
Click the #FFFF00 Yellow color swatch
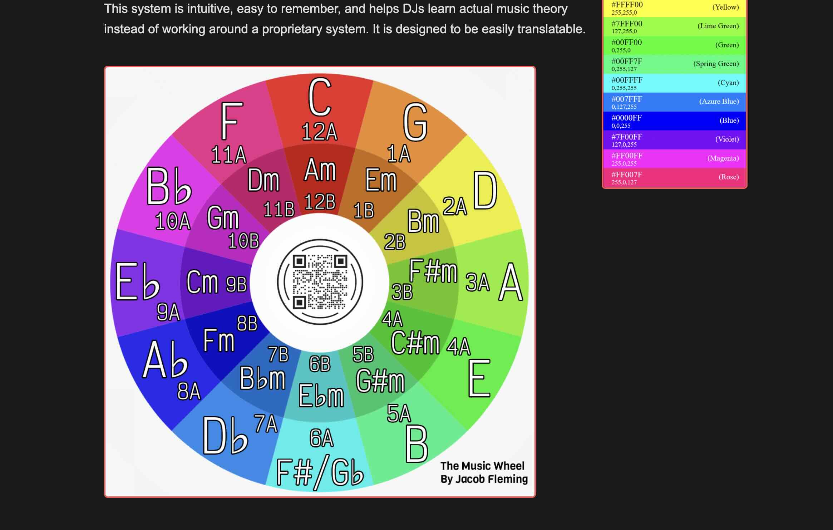674,9
